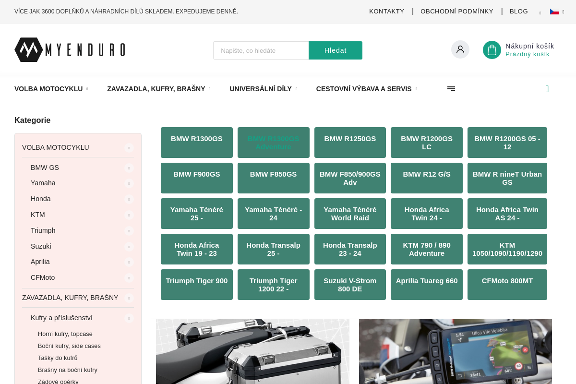Expand KTM sidebar category arrow
This screenshot has height=384, width=576.
click(129, 215)
